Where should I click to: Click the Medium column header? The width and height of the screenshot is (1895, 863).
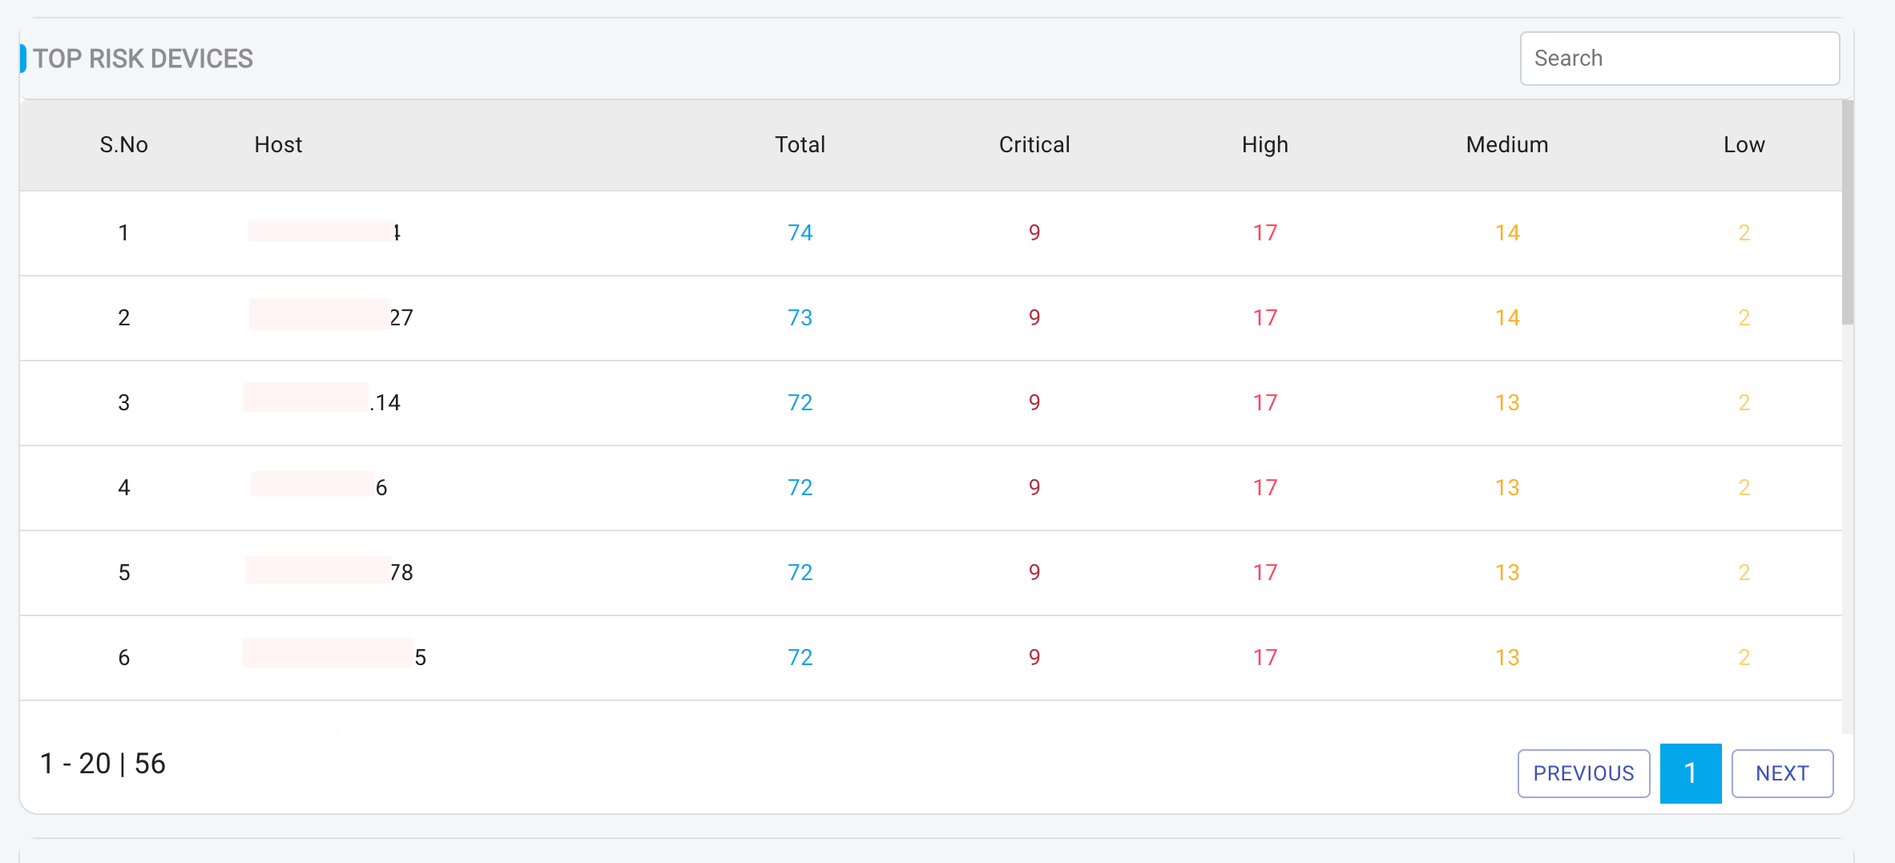pos(1506,145)
